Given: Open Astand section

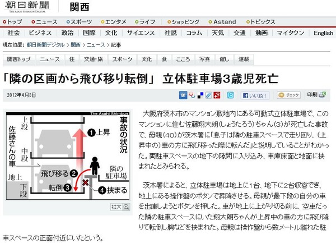Looking at the screenshot, I should [x=222, y=22].
